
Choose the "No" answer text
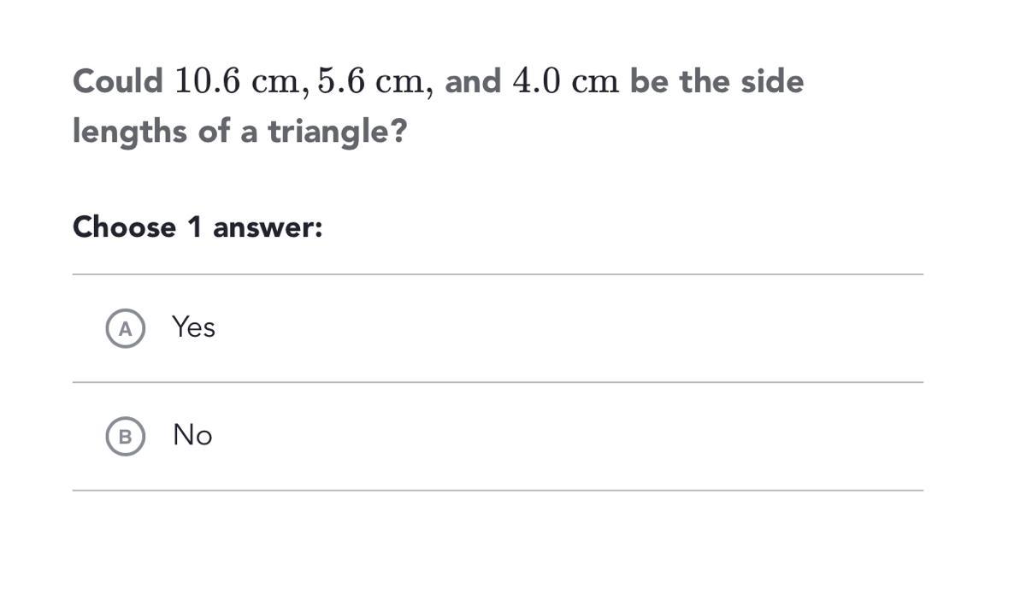click(192, 435)
